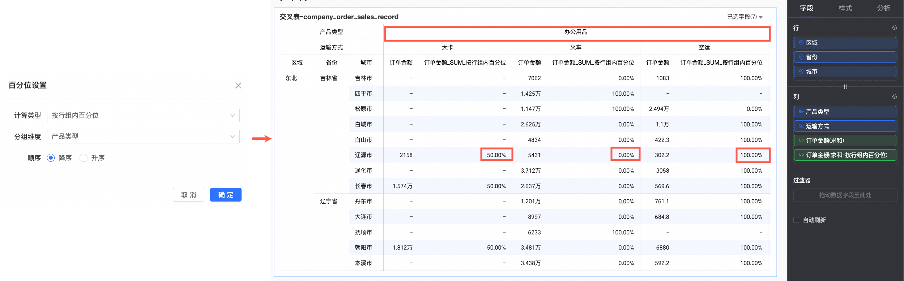Select the 降序 radio option
The width and height of the screenshot is (904, 281).
[x=51, y=158]
